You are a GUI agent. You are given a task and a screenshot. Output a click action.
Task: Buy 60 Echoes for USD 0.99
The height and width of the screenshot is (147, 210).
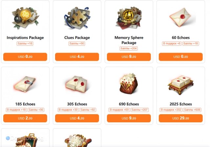pyautogui.click(x=181, y=57)
